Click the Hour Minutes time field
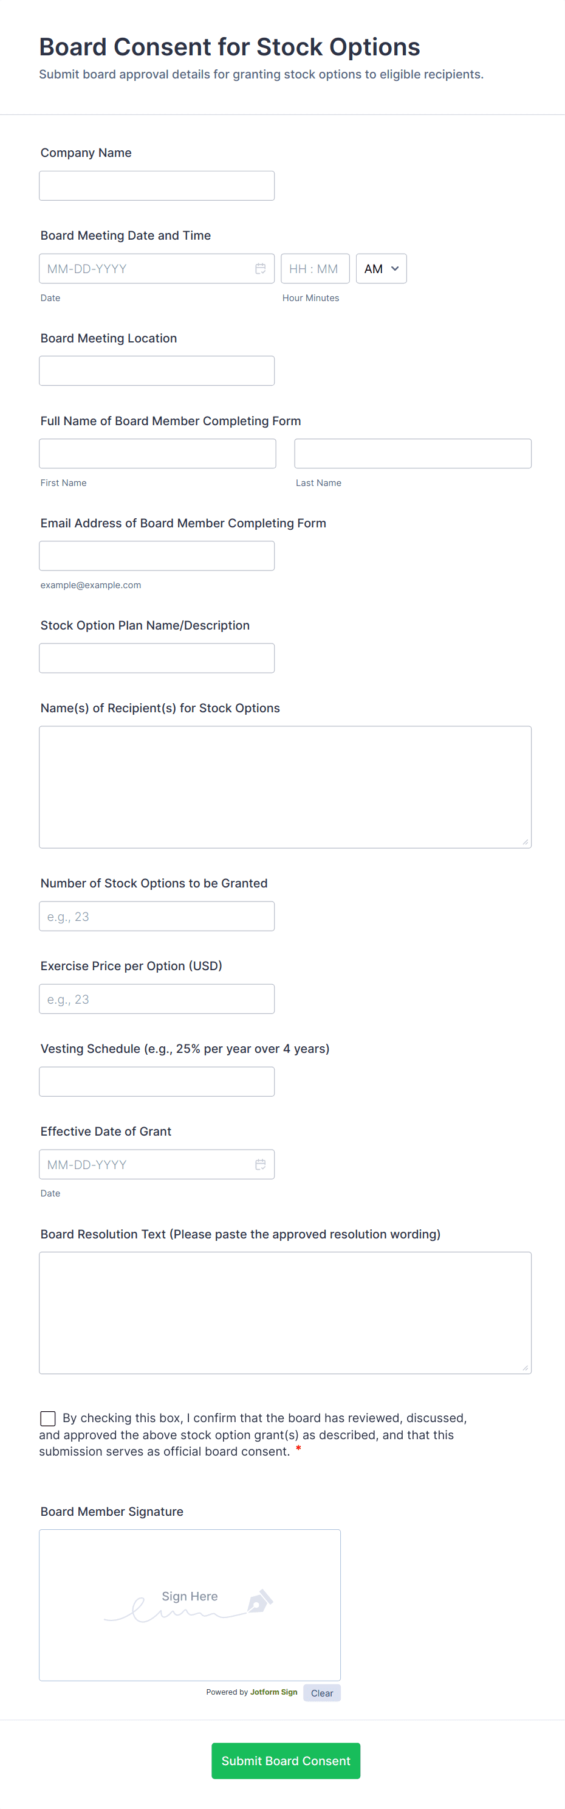This screenshot has height=1809, width=565. (315, 269)
